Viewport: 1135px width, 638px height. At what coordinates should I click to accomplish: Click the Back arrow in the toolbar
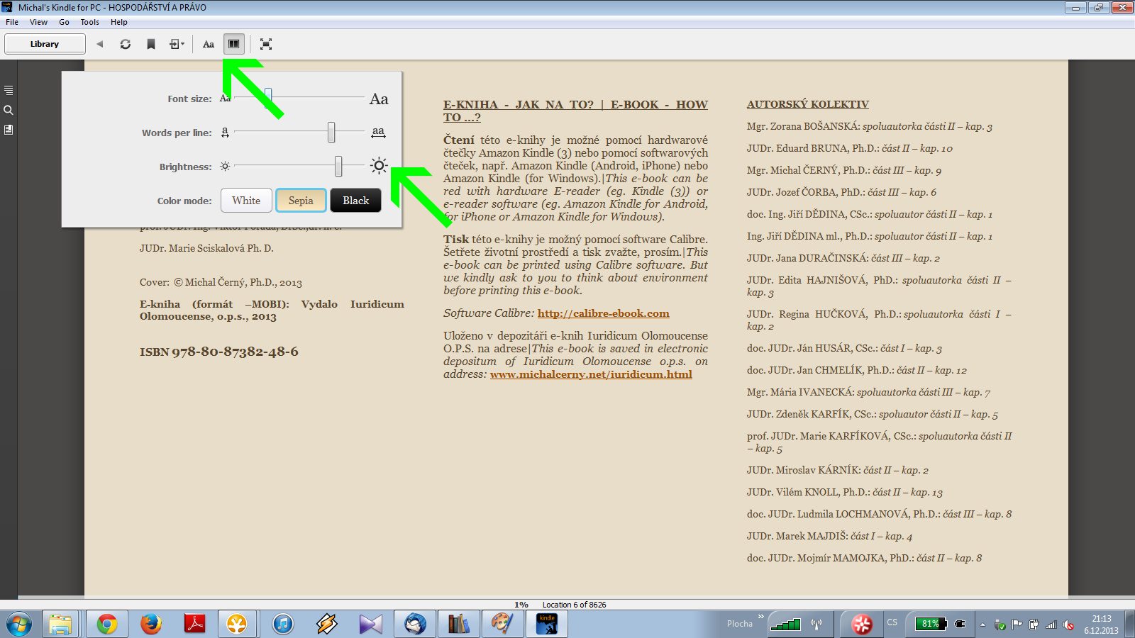(100, 44)
